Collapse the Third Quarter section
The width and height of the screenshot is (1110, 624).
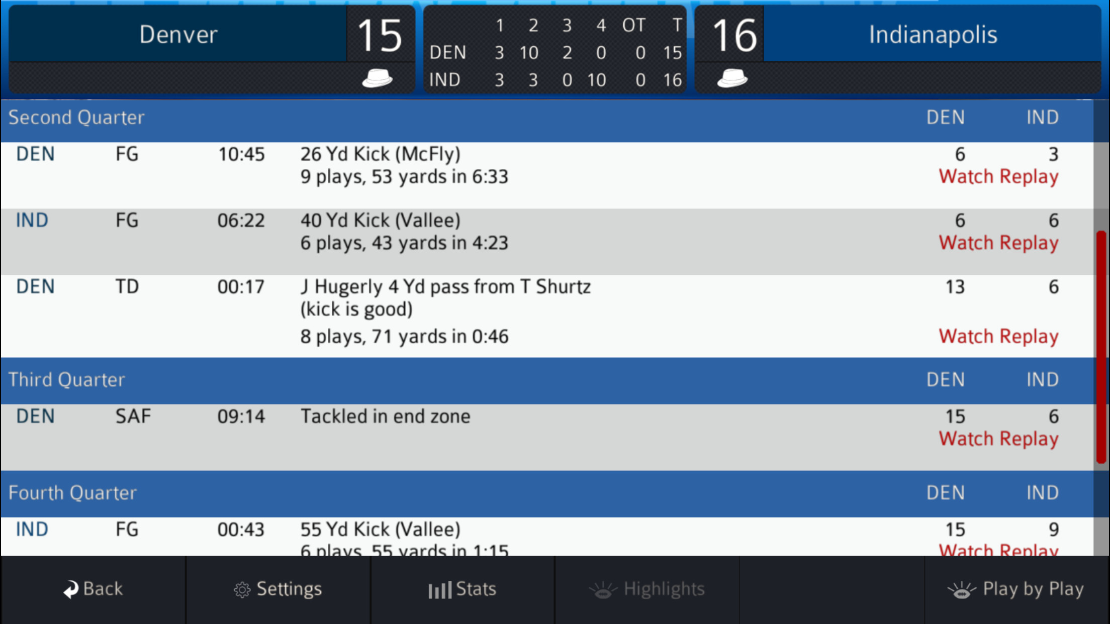click(67, 380)
